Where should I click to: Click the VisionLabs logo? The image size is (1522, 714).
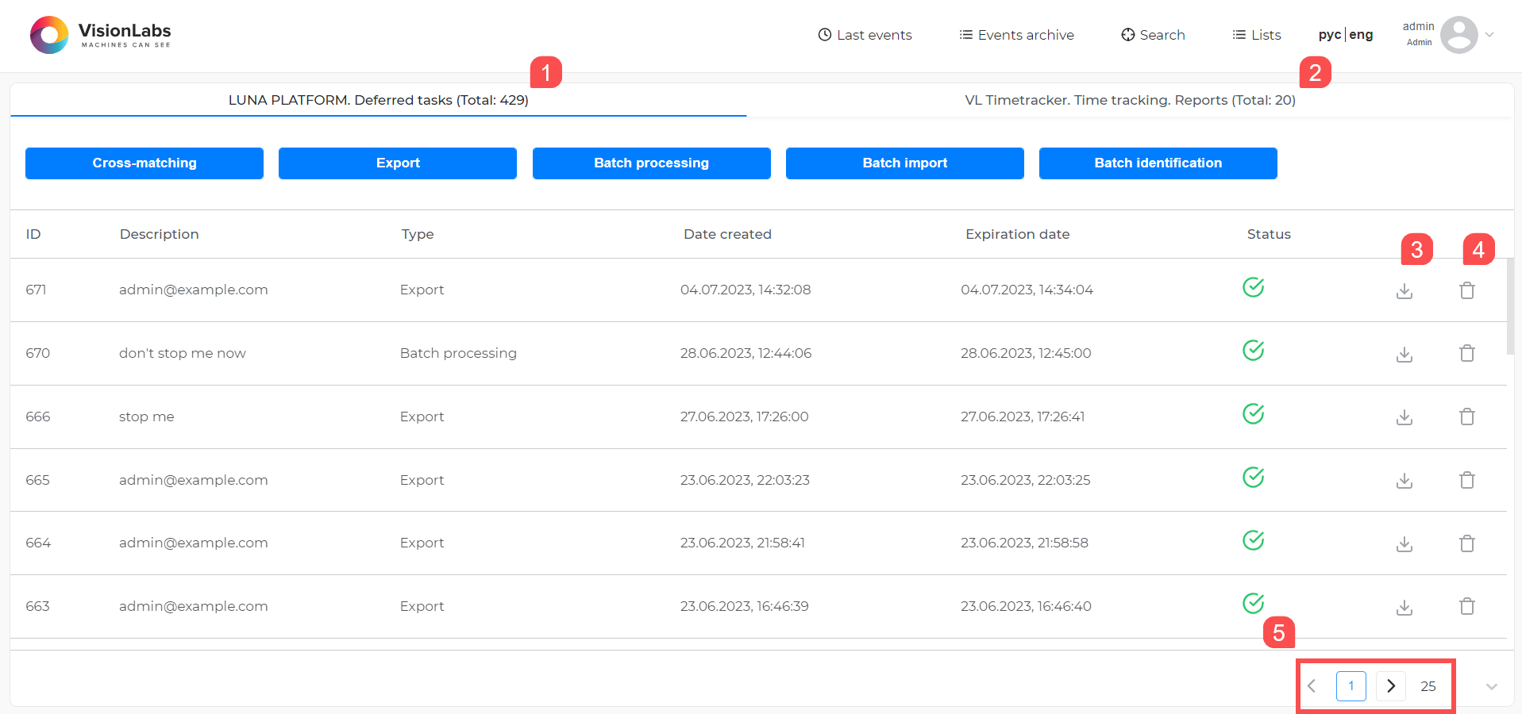pyautogui.click(x=101, y=35)
